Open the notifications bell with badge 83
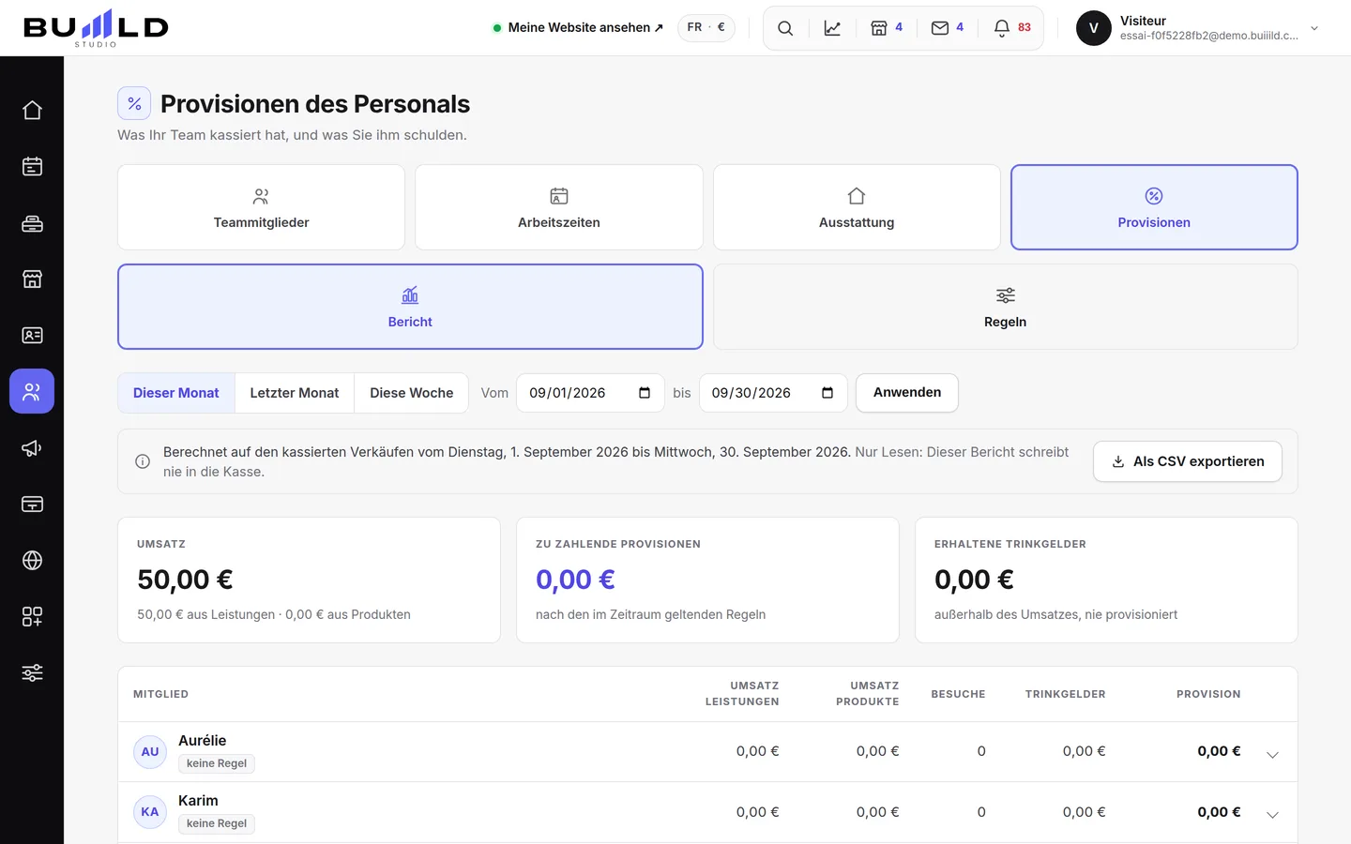 (1011, 28)
